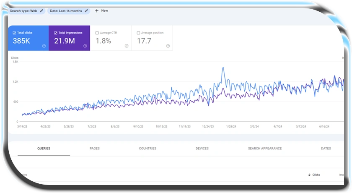
Task: Enable the Average position checkbox
Action: 138,33
